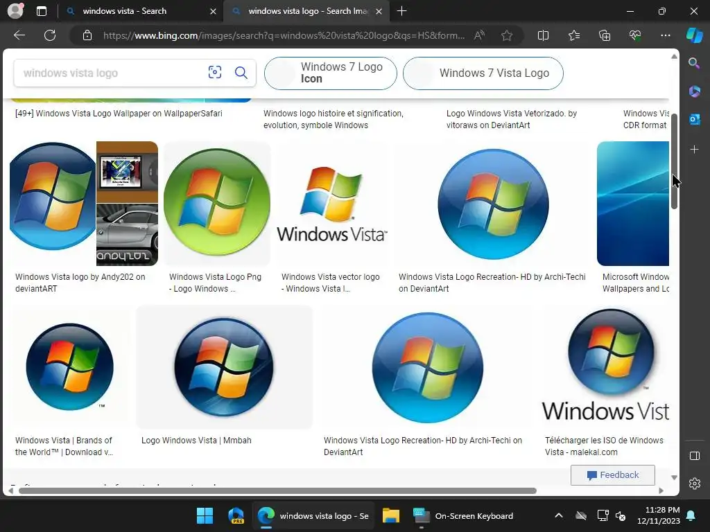This screenshot has width=710, height=532.
Task: Refresh the current page
Action: click(50, 35)
